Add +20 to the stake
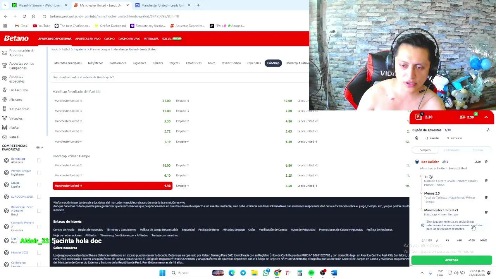The width and height of the screenshot is (496, 279). tap(459, 240)
